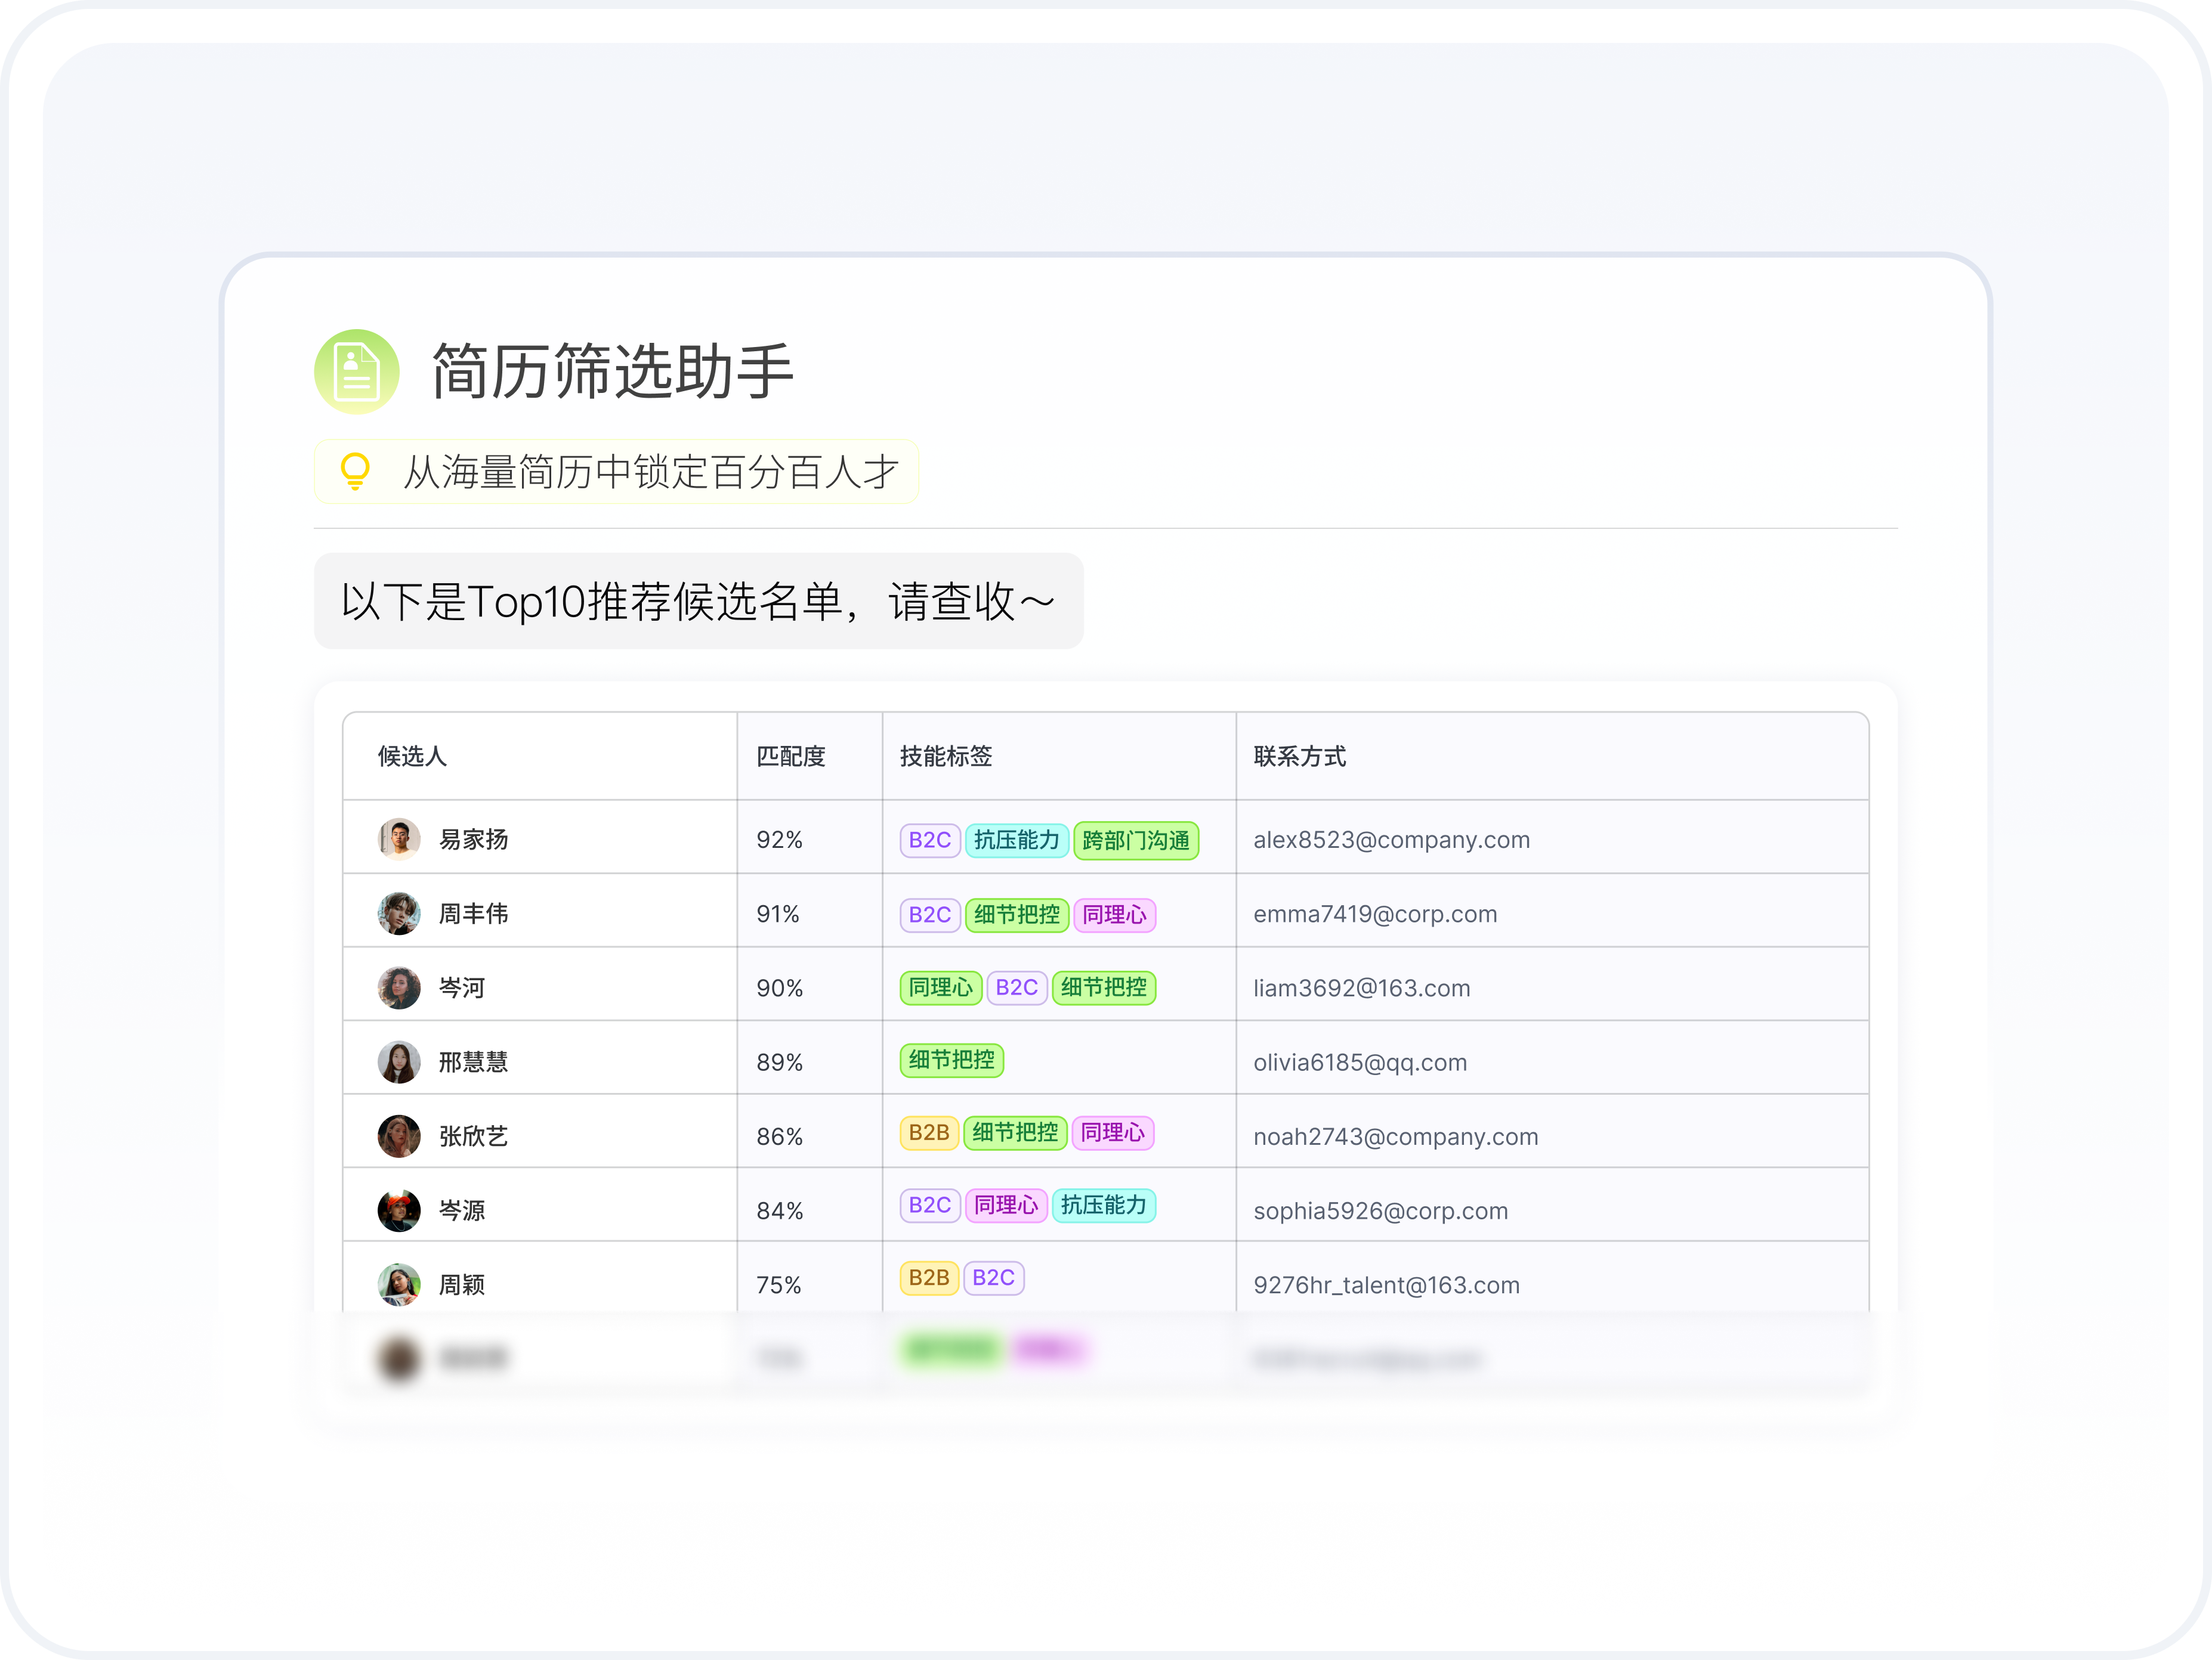Click email sophia5926@corp.com
2212x1660 pixels.
pyautogui.click(x=1381, y=1210)
